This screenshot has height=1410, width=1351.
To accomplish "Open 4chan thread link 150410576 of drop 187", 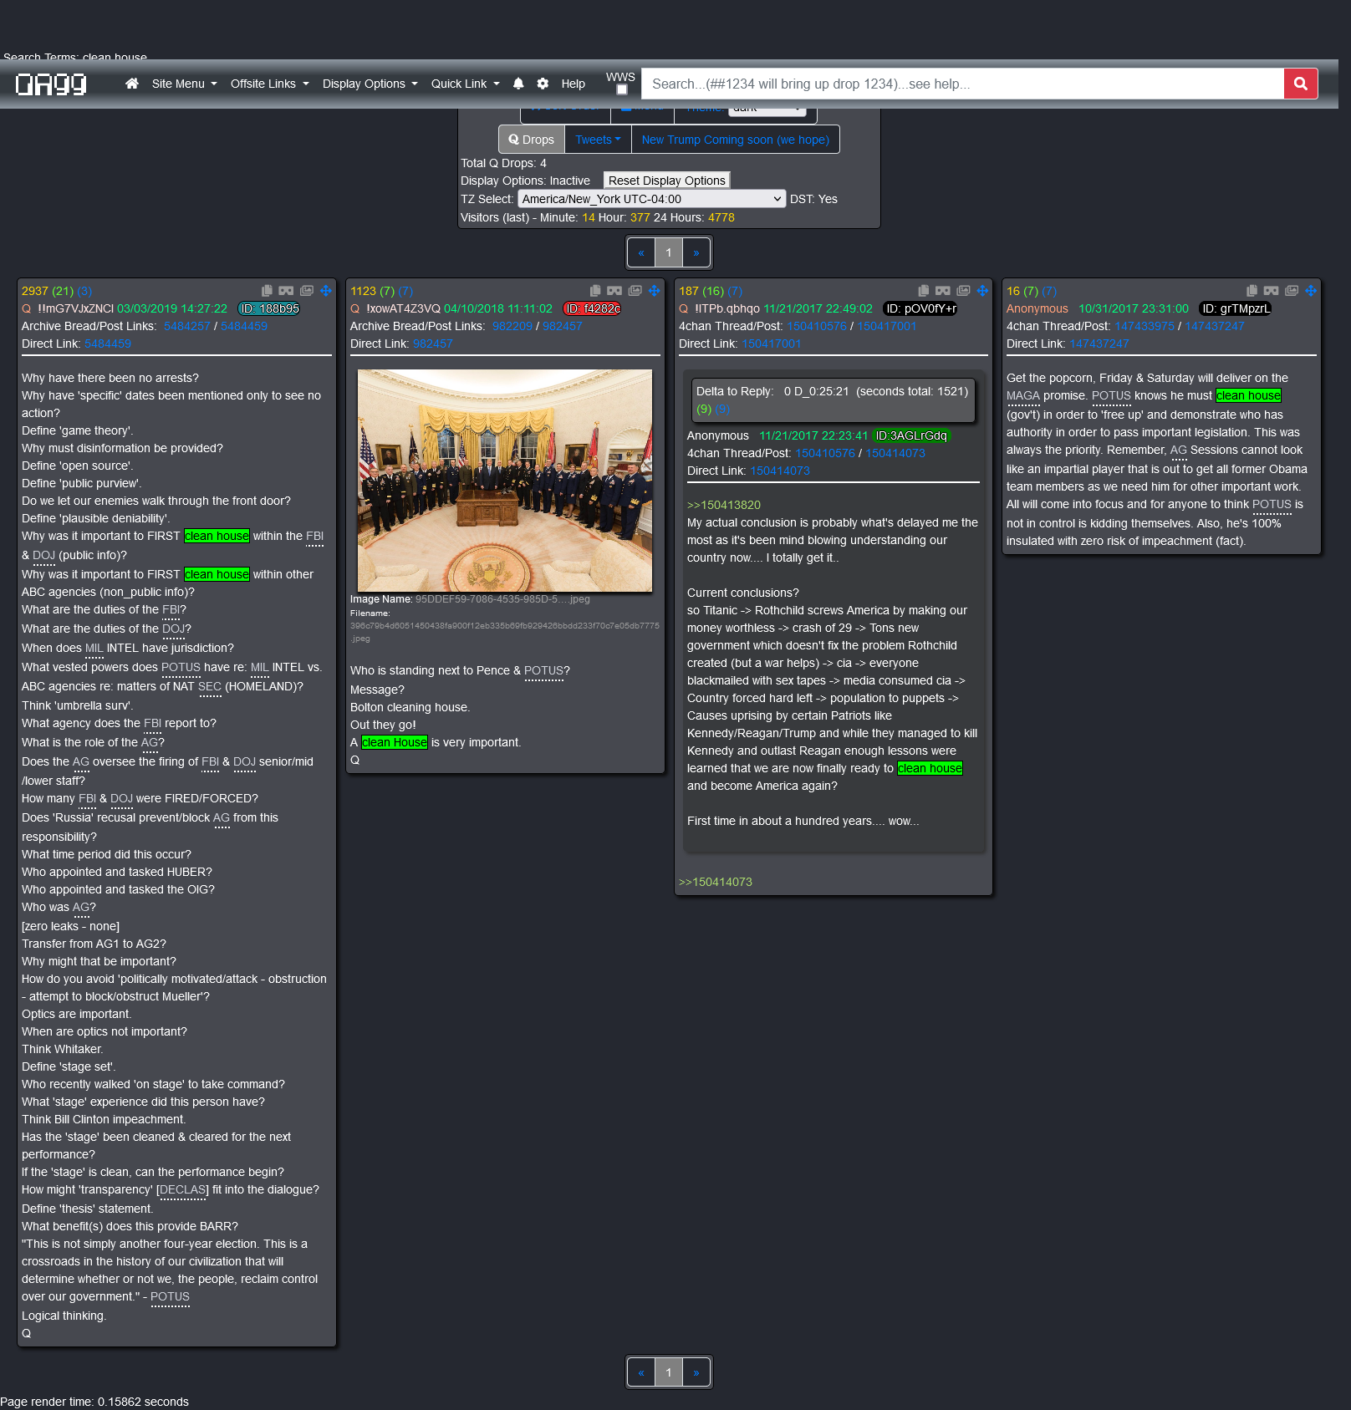I will coord(817,326).
